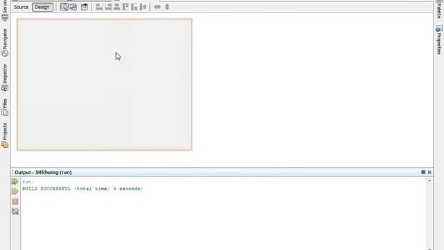The width and height of the screenshot is (444, 250).
Task: Close the Output panel
Action: 429,172
